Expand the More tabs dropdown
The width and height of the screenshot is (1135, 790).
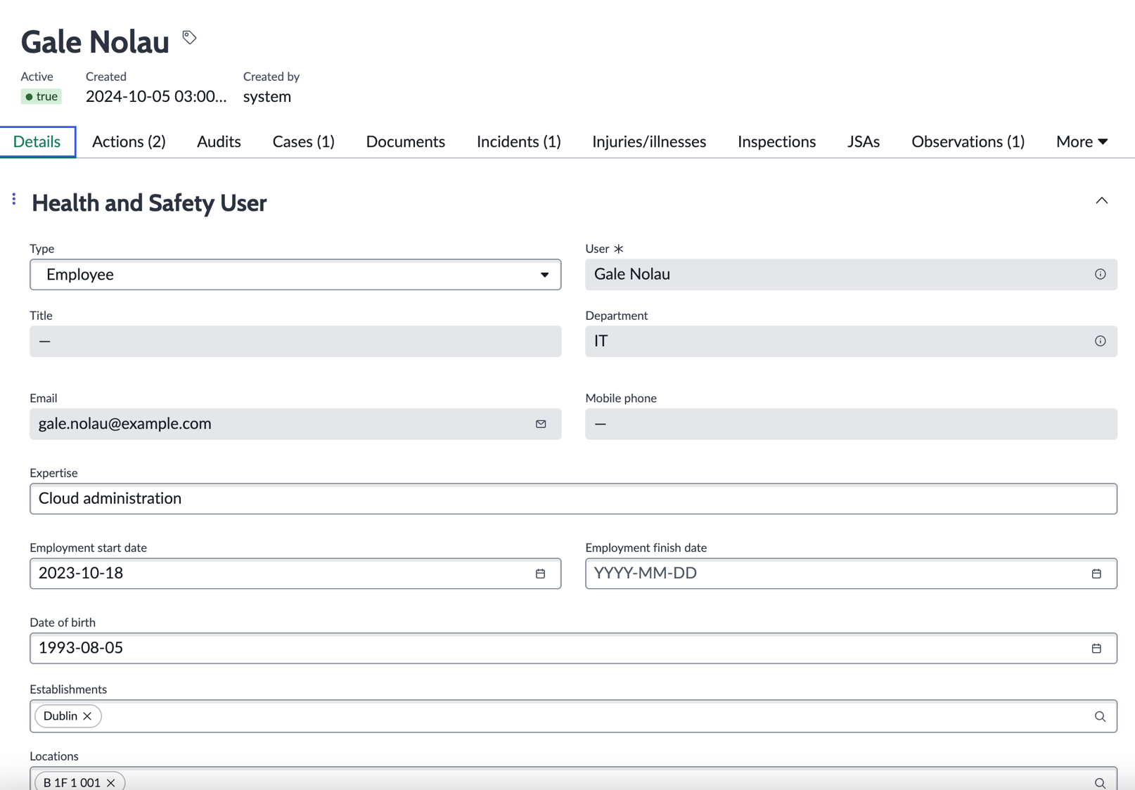(x=1082, y=141)
